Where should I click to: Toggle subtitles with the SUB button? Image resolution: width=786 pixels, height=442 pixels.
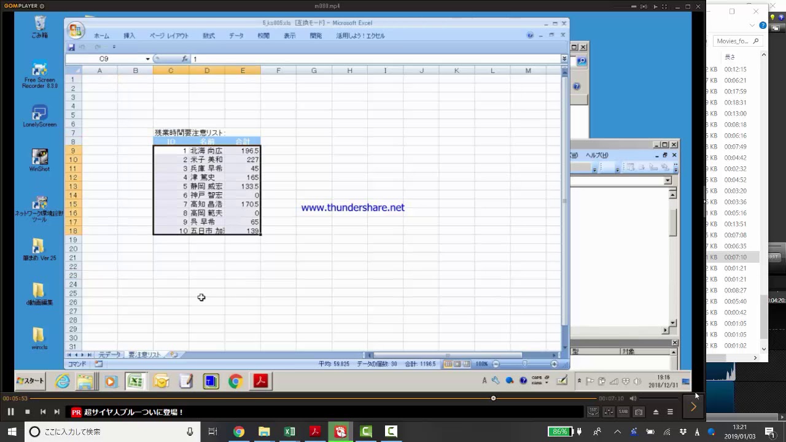tap(623, 412)
